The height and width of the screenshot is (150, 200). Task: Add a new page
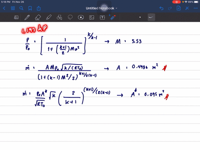pyautogui.click(x=179, y=8)
